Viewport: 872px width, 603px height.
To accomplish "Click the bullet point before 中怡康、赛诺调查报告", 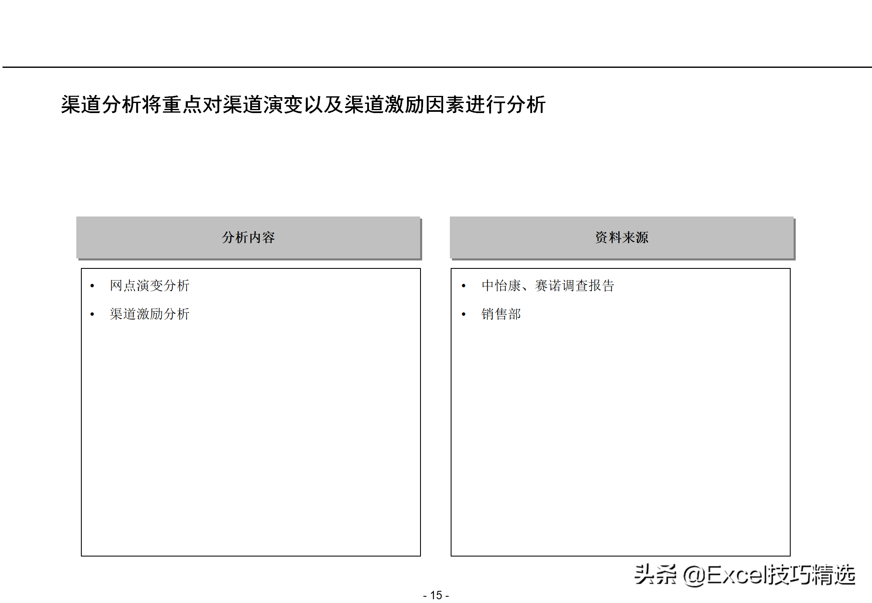I will 464,286.
